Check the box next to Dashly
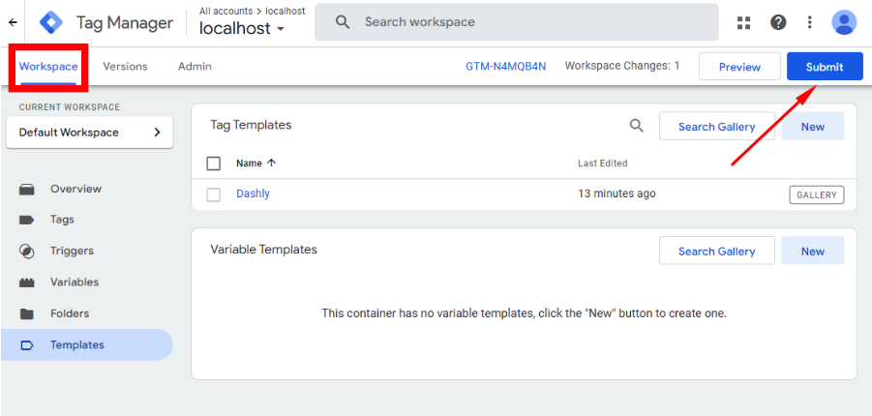 214,194
